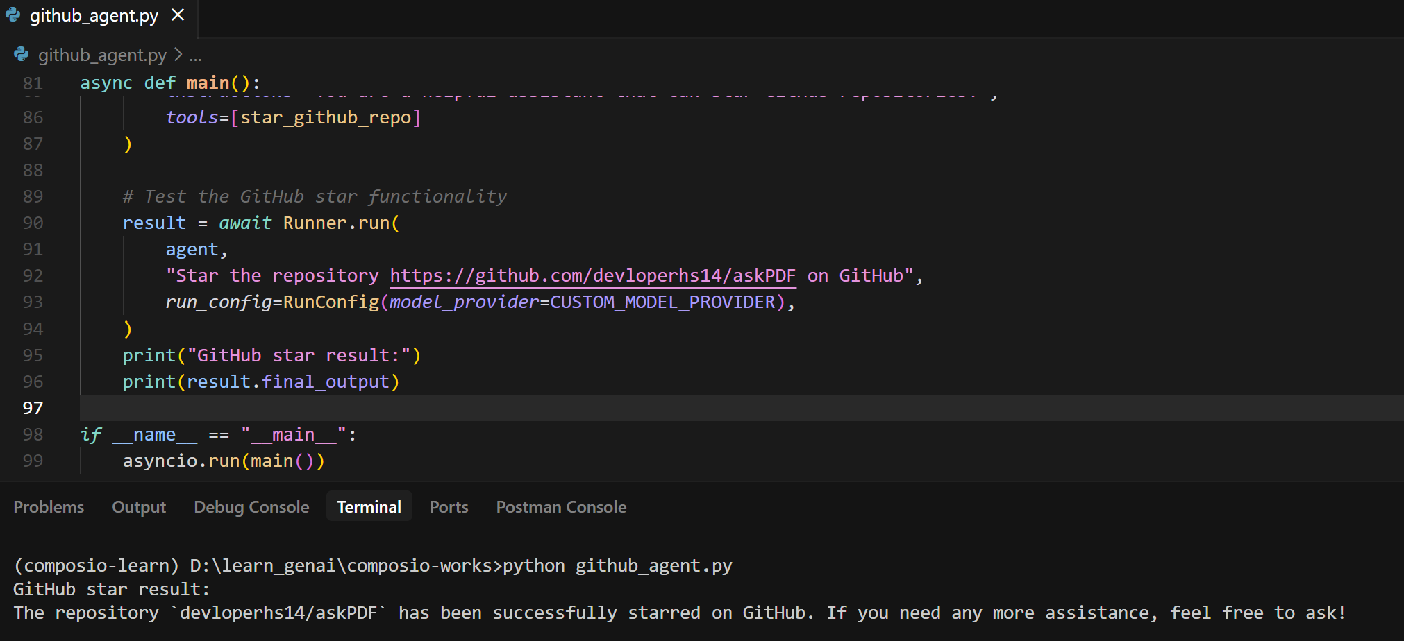Click the 'agent,' argument on line 91
This screenshot has height=641, width=1404.
coord(197,250)
